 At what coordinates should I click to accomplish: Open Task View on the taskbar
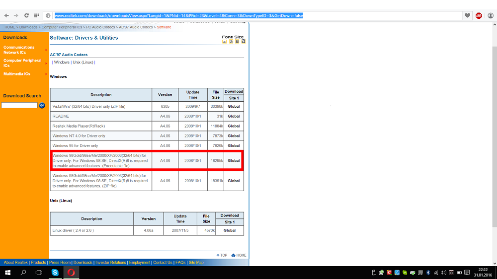coord(39,273)
